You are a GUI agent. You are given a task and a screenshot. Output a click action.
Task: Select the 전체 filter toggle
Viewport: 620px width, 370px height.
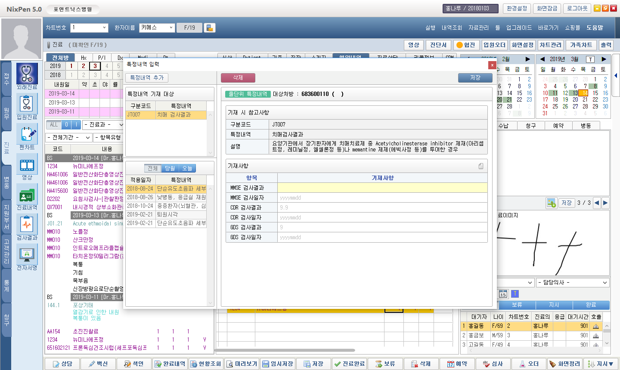tap(152, 168)
